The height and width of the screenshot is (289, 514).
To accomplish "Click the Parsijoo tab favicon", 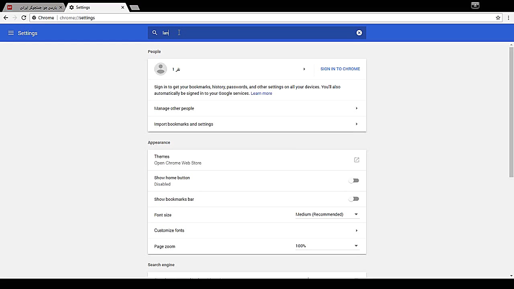I will tap(10, 7).
